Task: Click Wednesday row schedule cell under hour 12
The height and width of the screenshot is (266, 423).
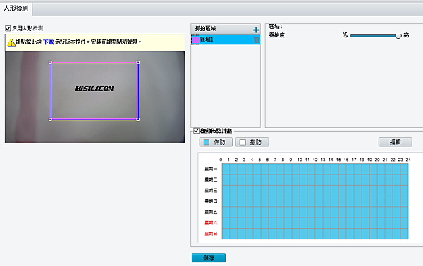Action: click(319, 191)
